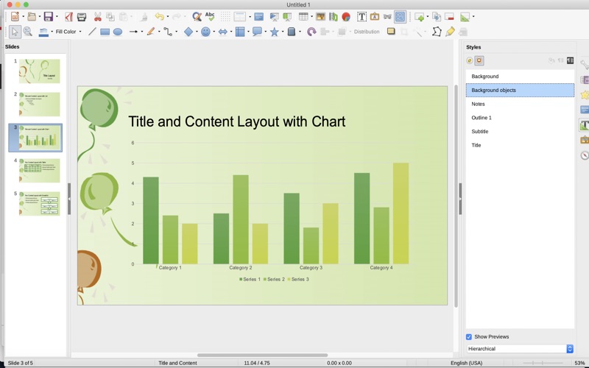This screenshot has height=368, width=589.
Task: Click the zoom slider in status bar
Action: click(x=543, y=363)
